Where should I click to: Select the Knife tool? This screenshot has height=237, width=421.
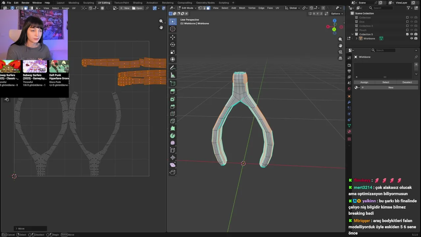(x=173, y=121)
